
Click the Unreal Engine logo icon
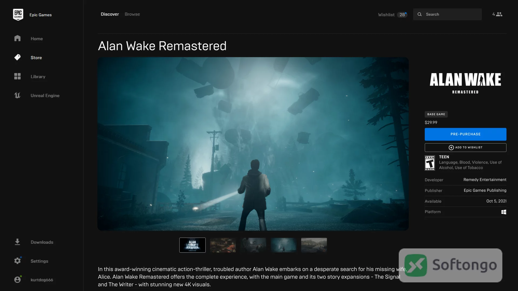point(18,95)
